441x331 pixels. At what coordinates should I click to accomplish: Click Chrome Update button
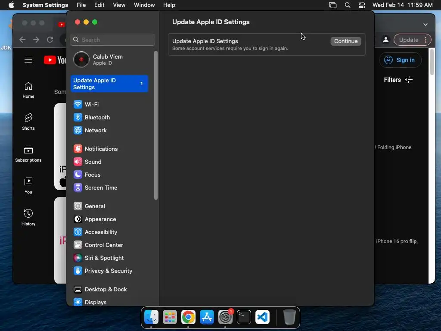tap(409, 40)
